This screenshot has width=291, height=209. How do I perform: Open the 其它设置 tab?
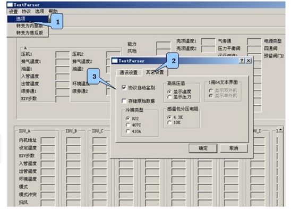point(155,72)
